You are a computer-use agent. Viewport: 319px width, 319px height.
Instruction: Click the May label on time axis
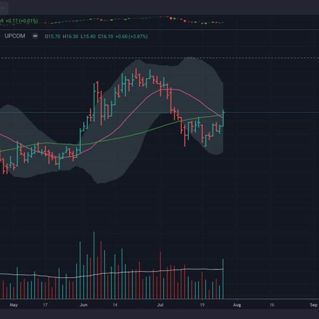pyautogui.click(x=14, y=305)
